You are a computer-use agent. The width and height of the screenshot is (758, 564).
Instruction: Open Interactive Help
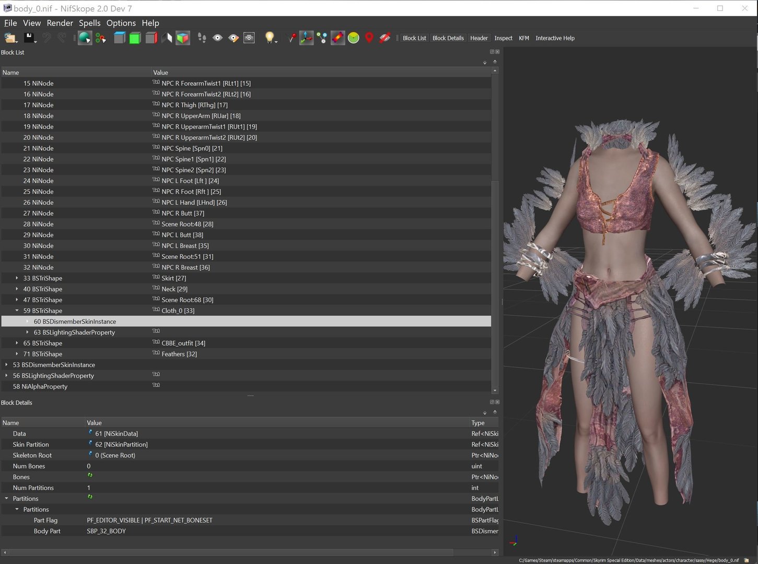coord(555,38)
